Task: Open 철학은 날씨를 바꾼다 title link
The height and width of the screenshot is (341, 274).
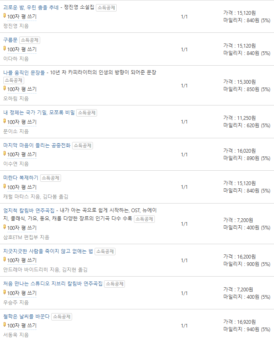Action: click(27, 316)
